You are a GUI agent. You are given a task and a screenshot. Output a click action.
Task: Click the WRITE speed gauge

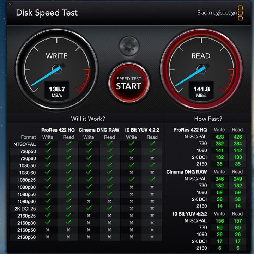(57, 69)
